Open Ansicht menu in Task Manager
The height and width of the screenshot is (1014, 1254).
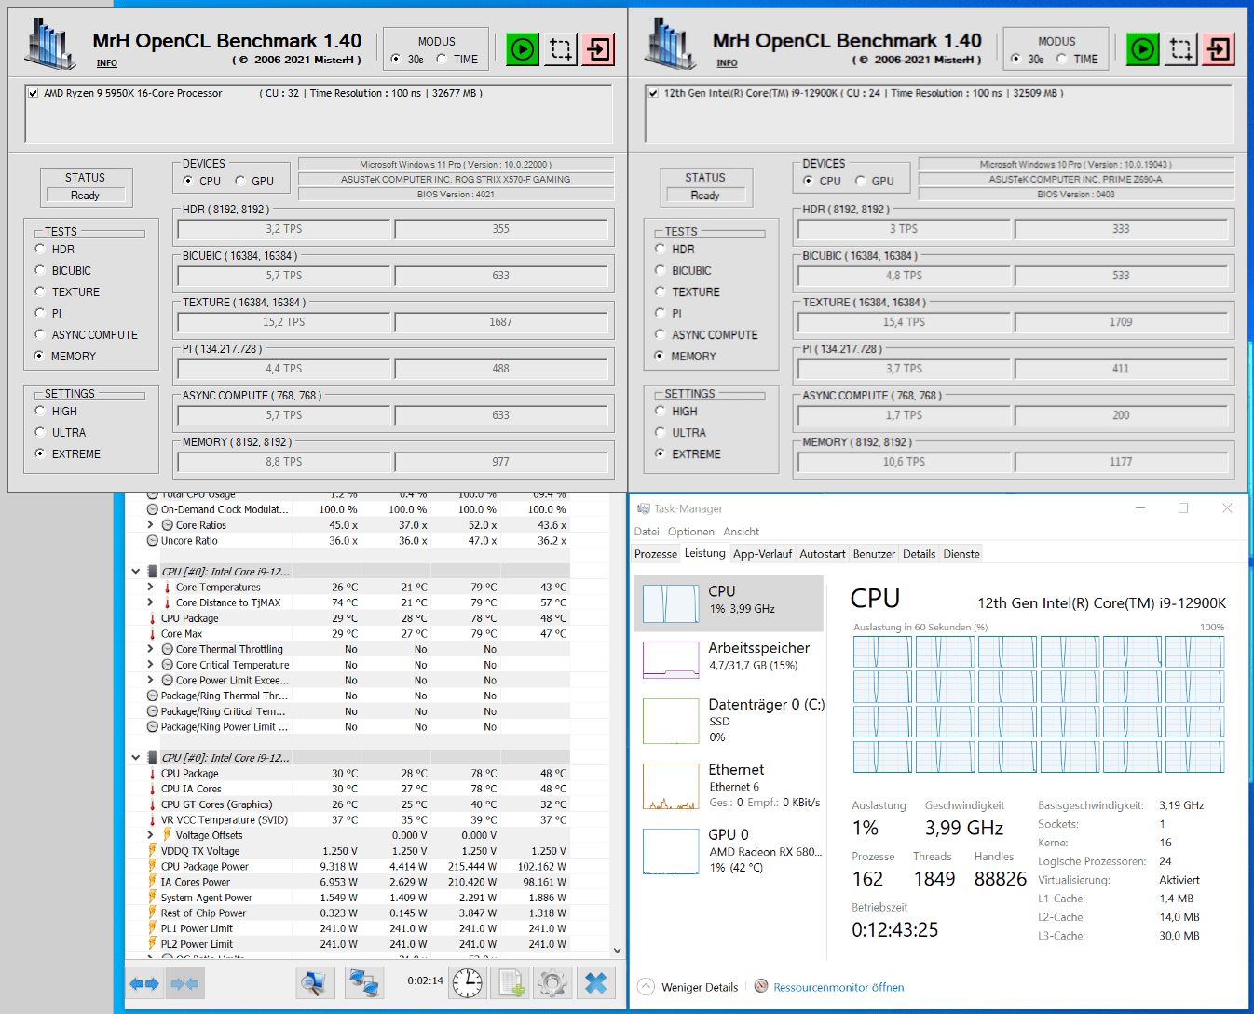coord(742,532)
